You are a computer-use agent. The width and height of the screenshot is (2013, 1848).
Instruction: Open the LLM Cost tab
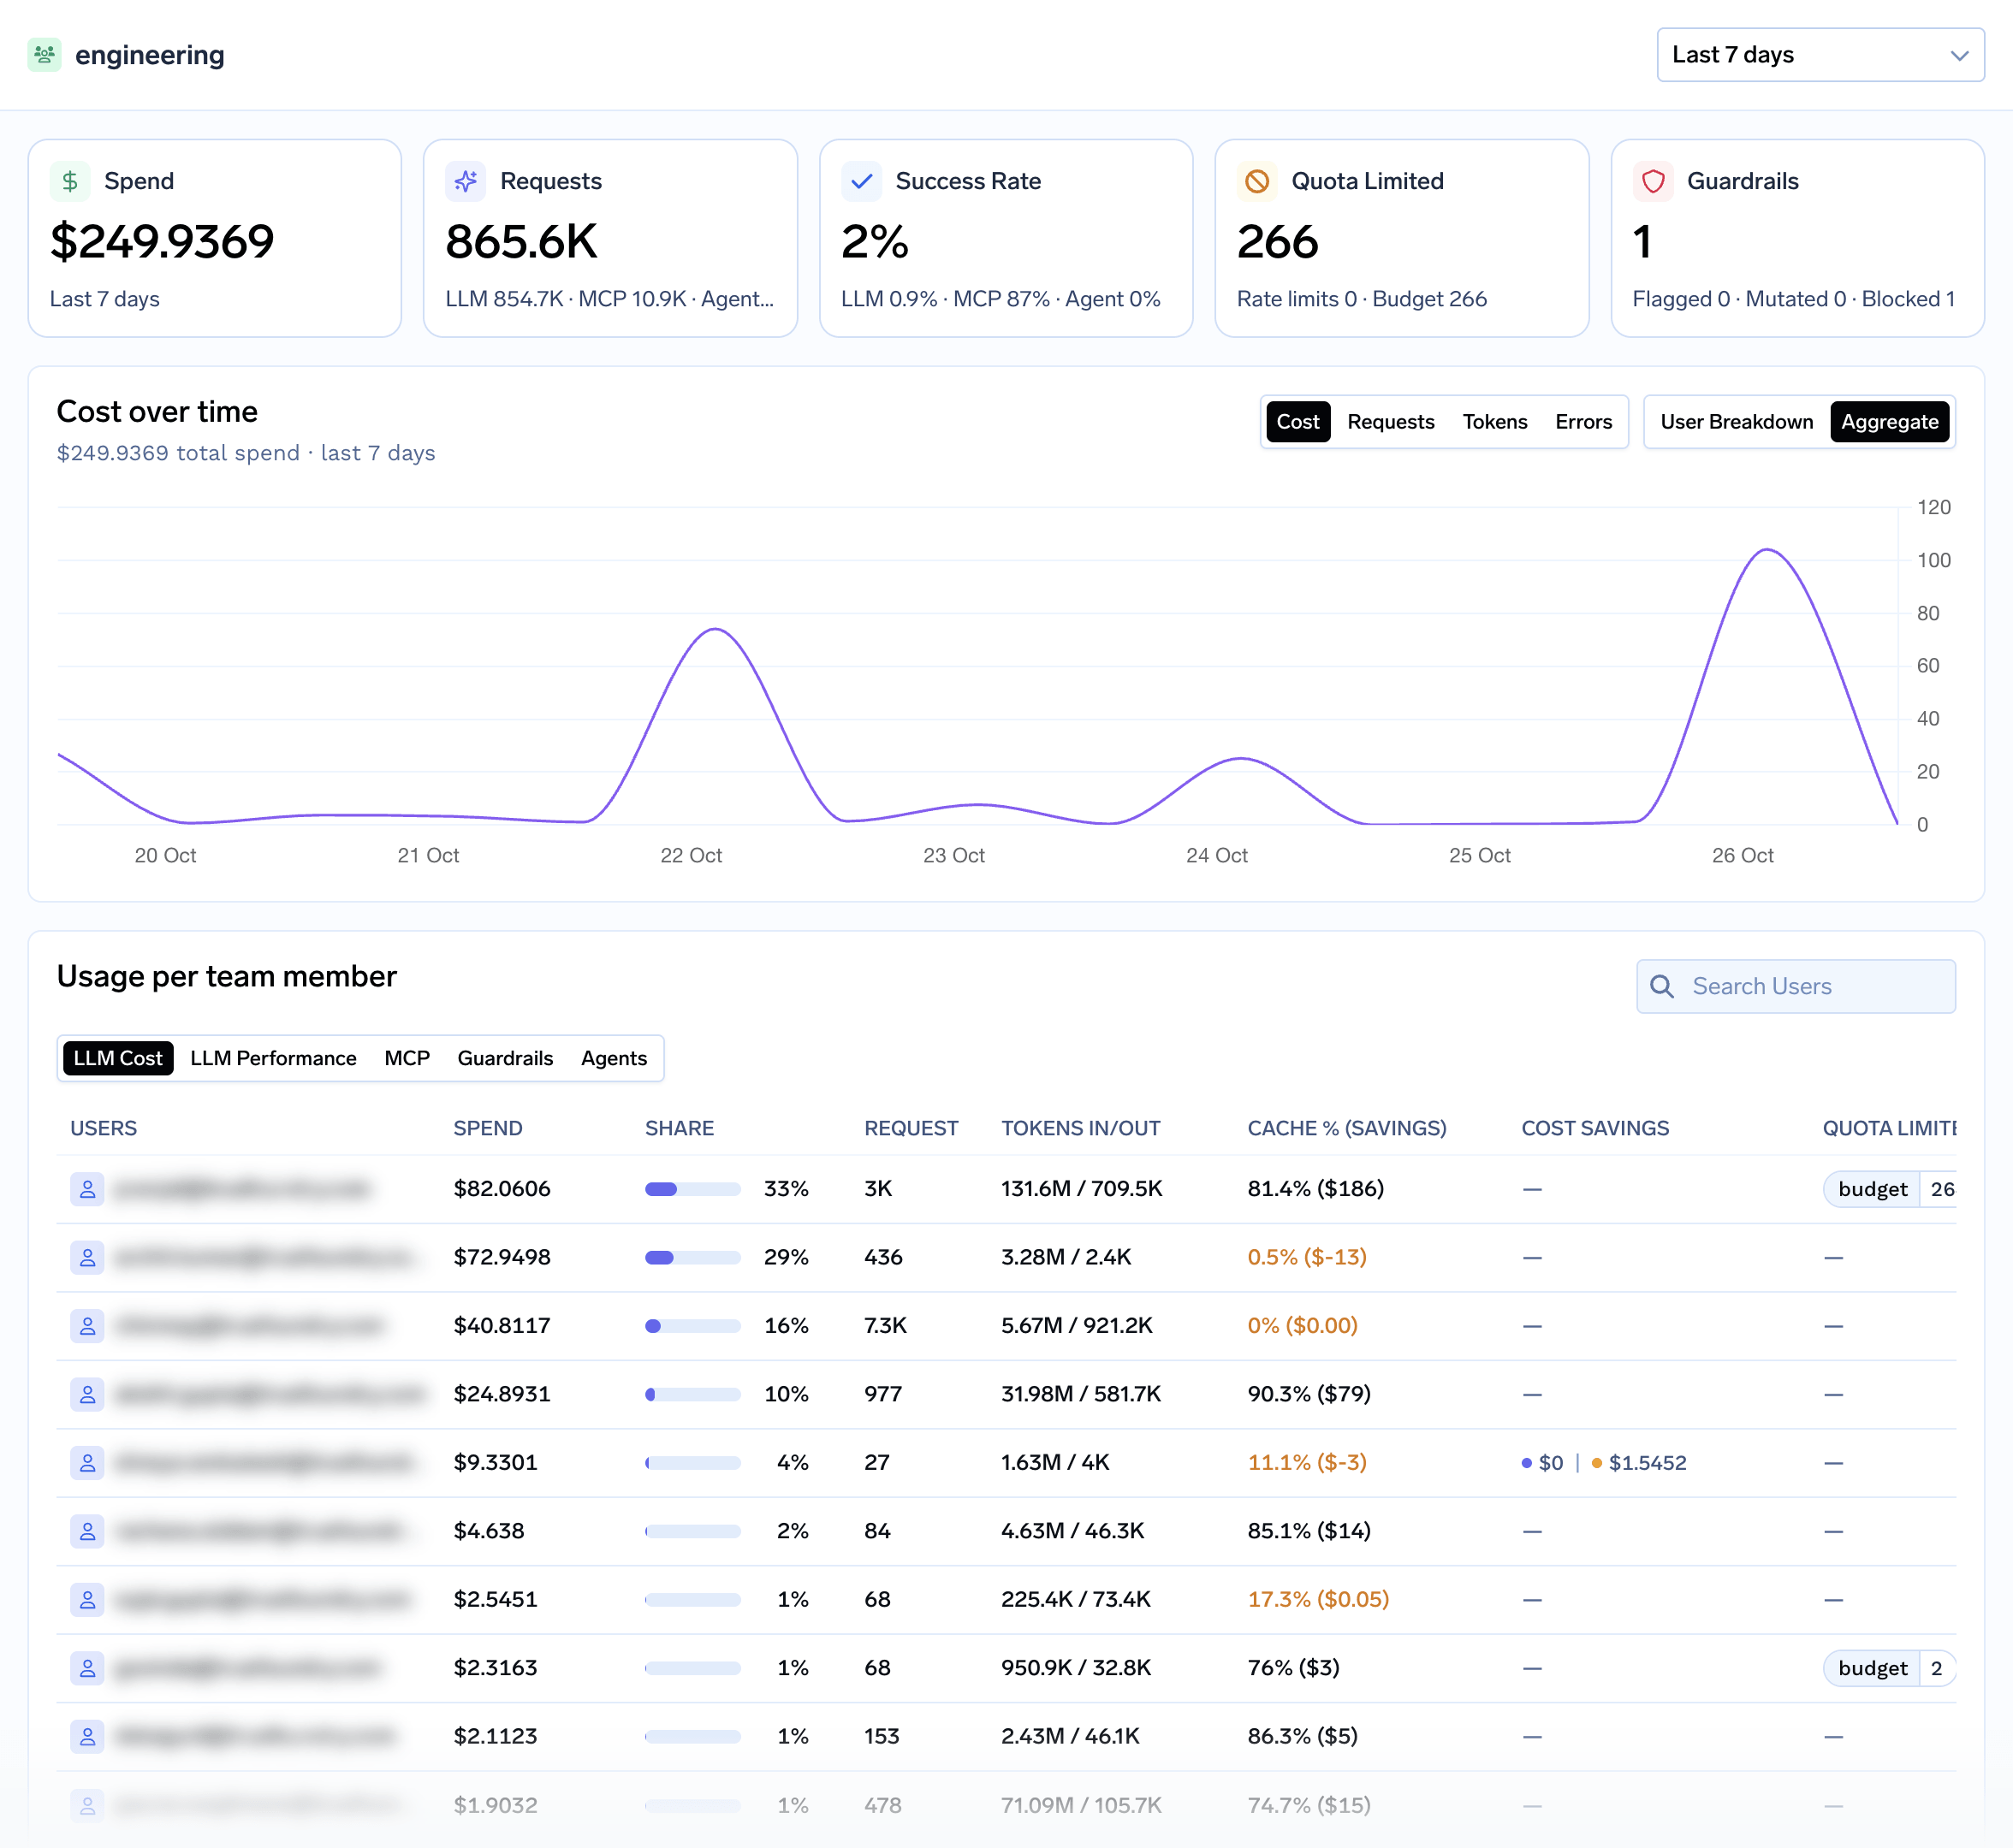[118, 1058]
